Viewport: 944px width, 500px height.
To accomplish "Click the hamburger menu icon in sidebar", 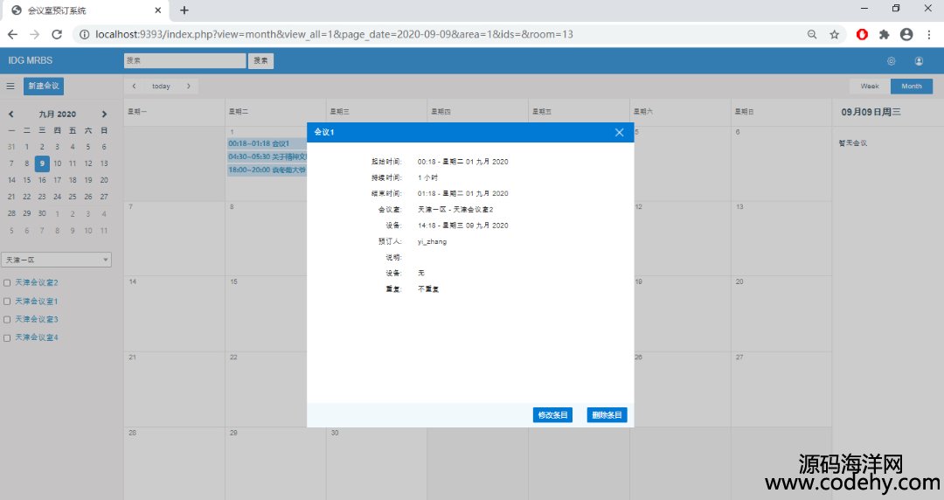I will tap(10, 86).
